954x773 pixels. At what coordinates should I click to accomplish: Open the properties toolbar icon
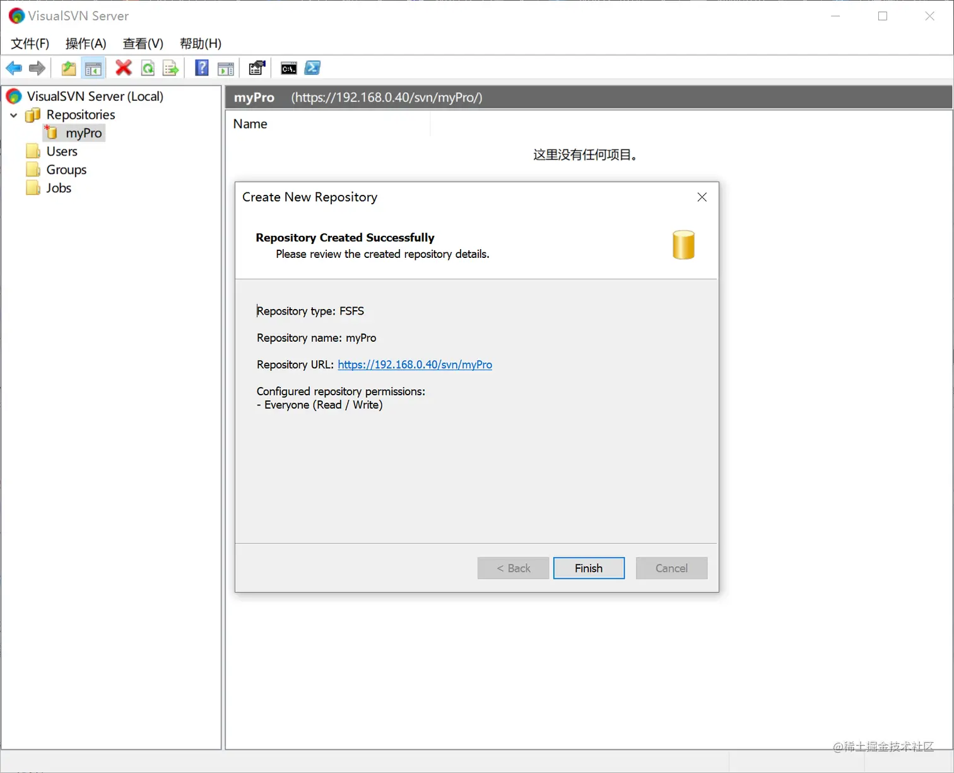[257, 68]
